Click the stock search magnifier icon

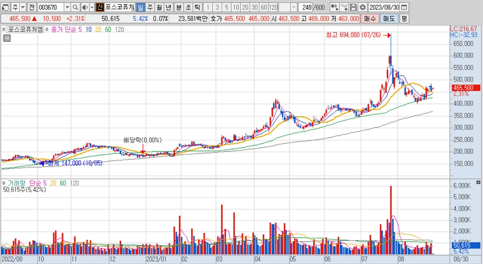(76, 7)
